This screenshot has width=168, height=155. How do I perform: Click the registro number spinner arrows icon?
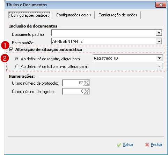click(87, 91)
